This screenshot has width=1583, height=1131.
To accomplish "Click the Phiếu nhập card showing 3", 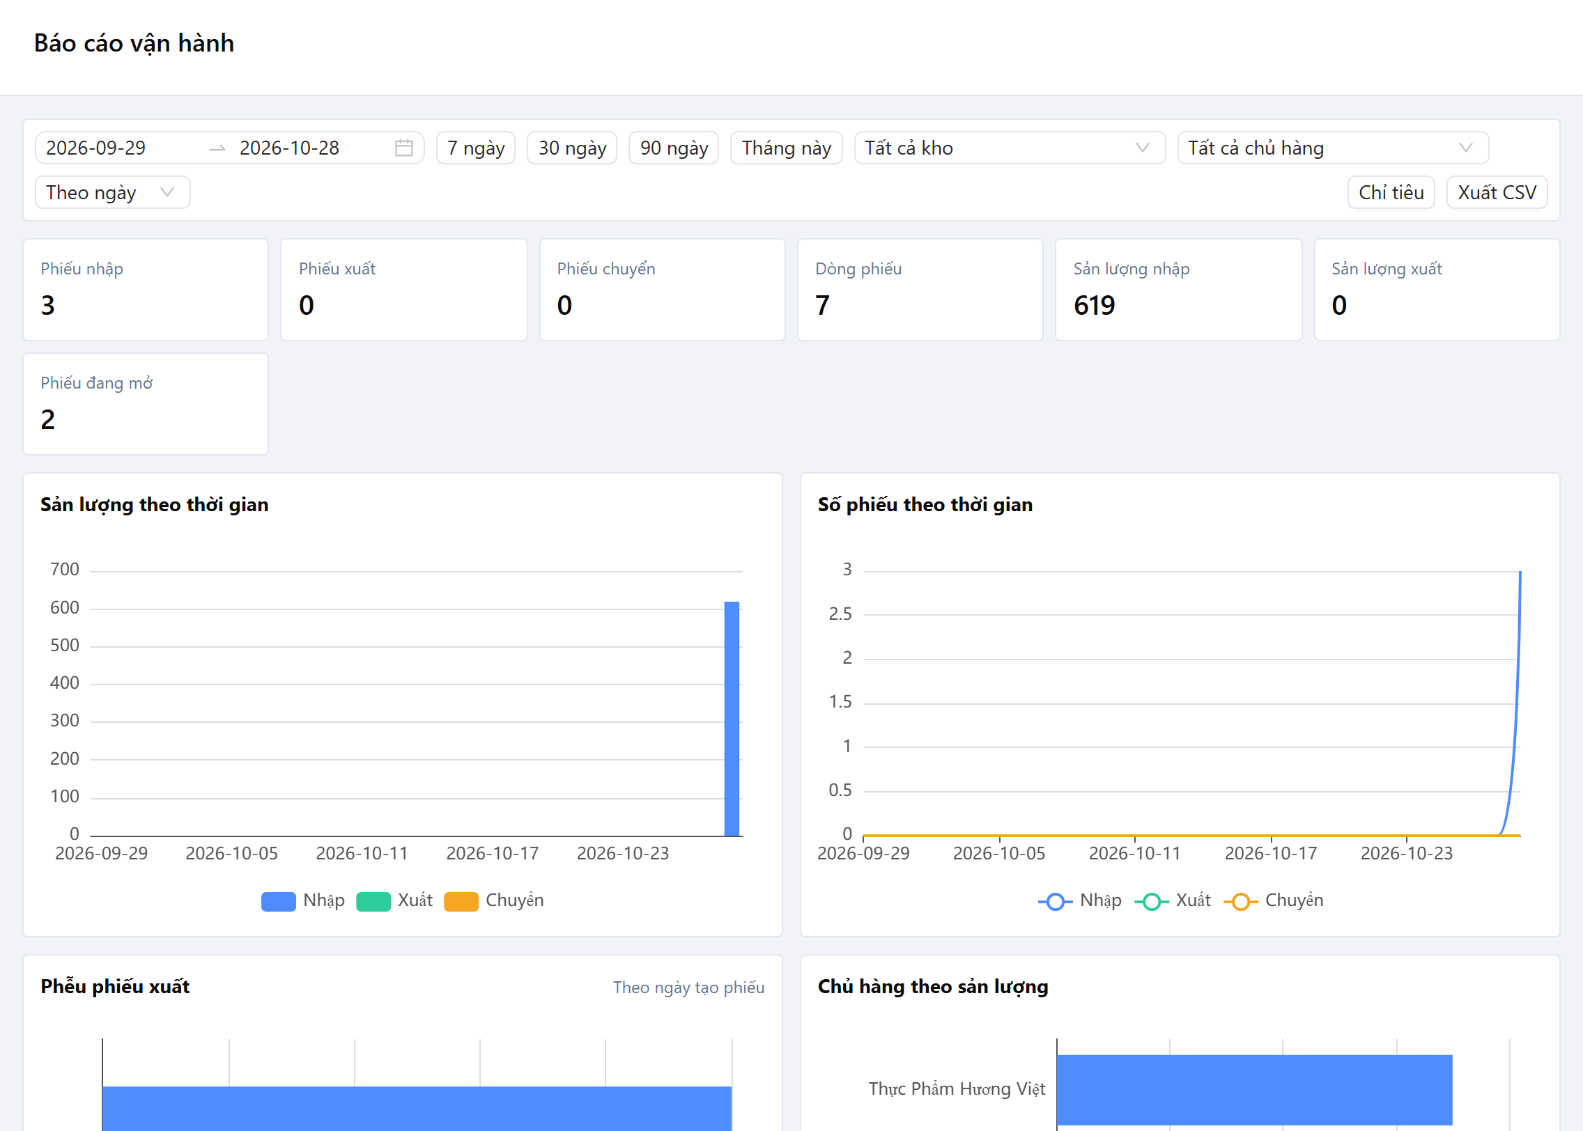I will [x=146, y=290].
